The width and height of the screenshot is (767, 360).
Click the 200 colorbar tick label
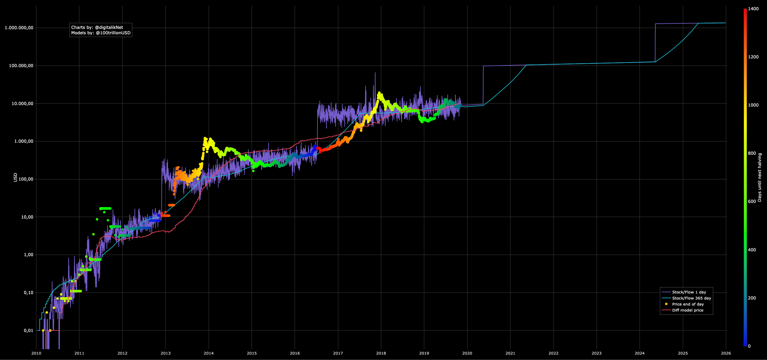click(752, 298)
